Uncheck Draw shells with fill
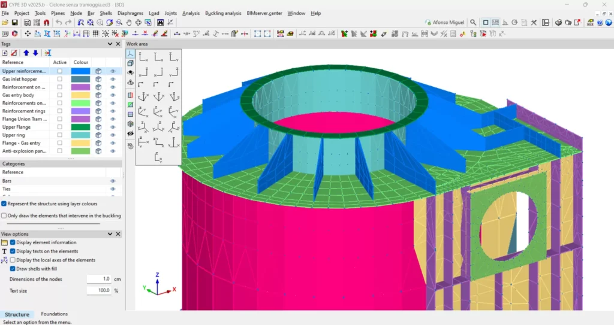The height and width of the screenshot is (325, 614). (x=13, y=269)
